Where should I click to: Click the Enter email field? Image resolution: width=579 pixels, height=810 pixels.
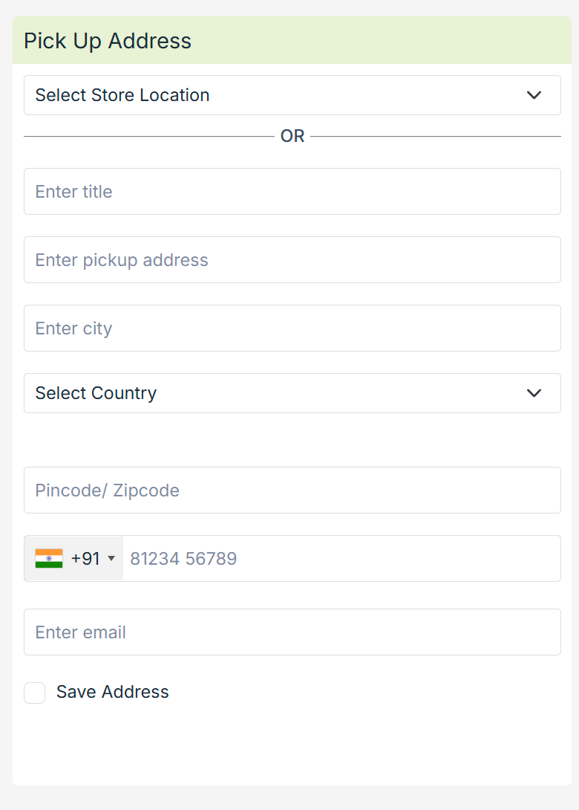(x=292, y=632)
